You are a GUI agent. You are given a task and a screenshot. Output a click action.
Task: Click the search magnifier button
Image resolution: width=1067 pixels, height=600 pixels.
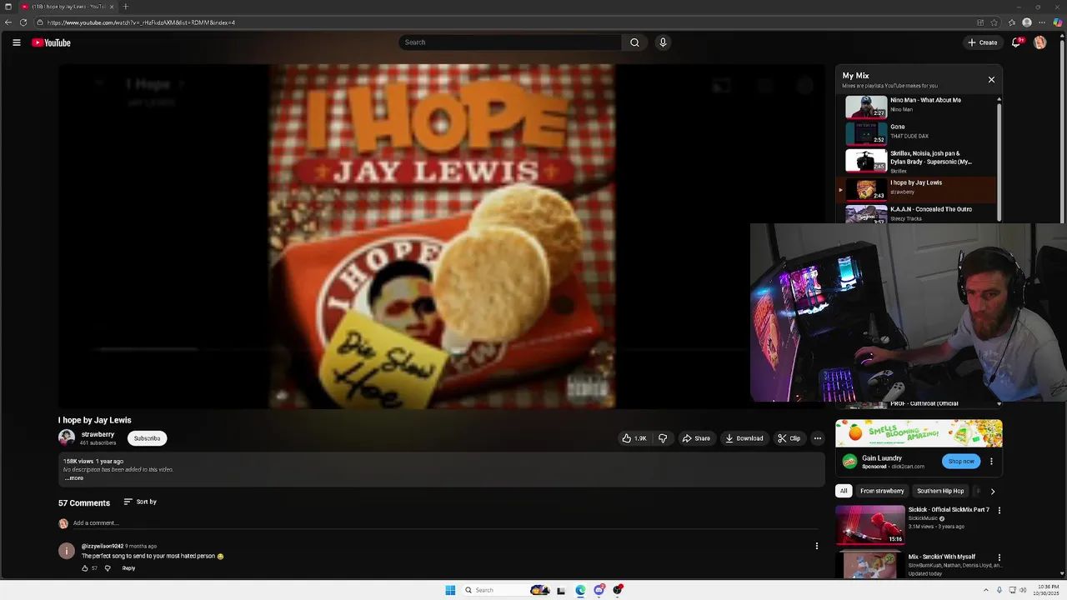coord(634,42)
